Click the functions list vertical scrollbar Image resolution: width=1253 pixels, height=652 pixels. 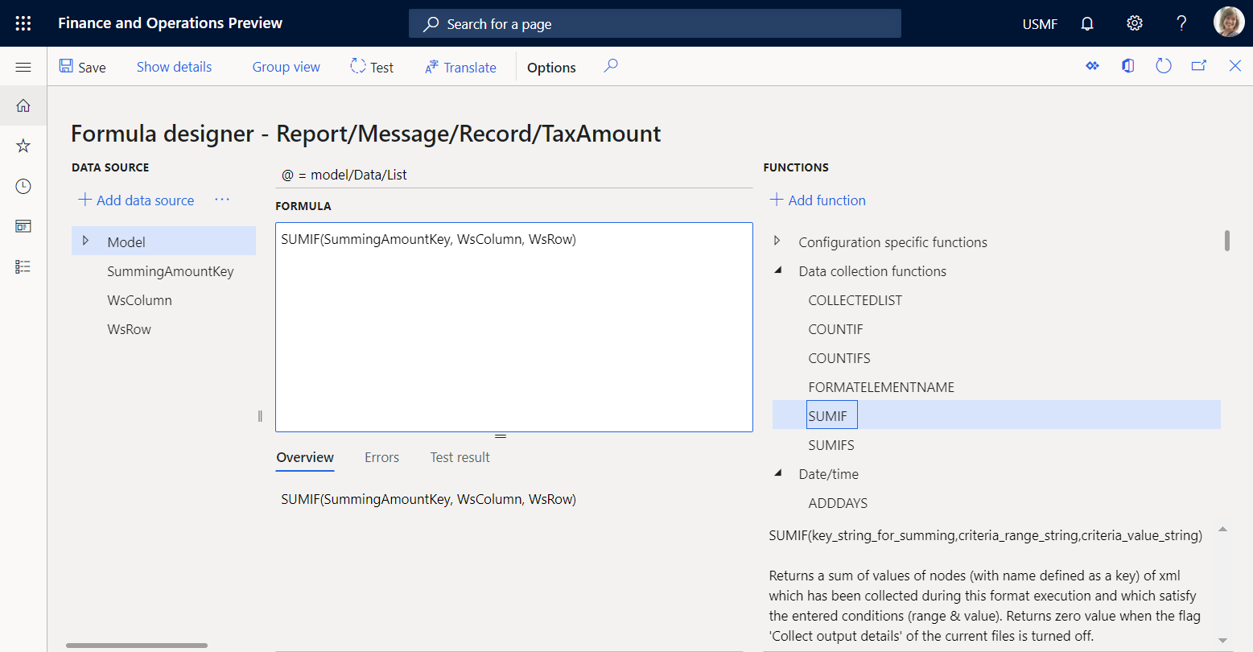(x=1226, y=241)
